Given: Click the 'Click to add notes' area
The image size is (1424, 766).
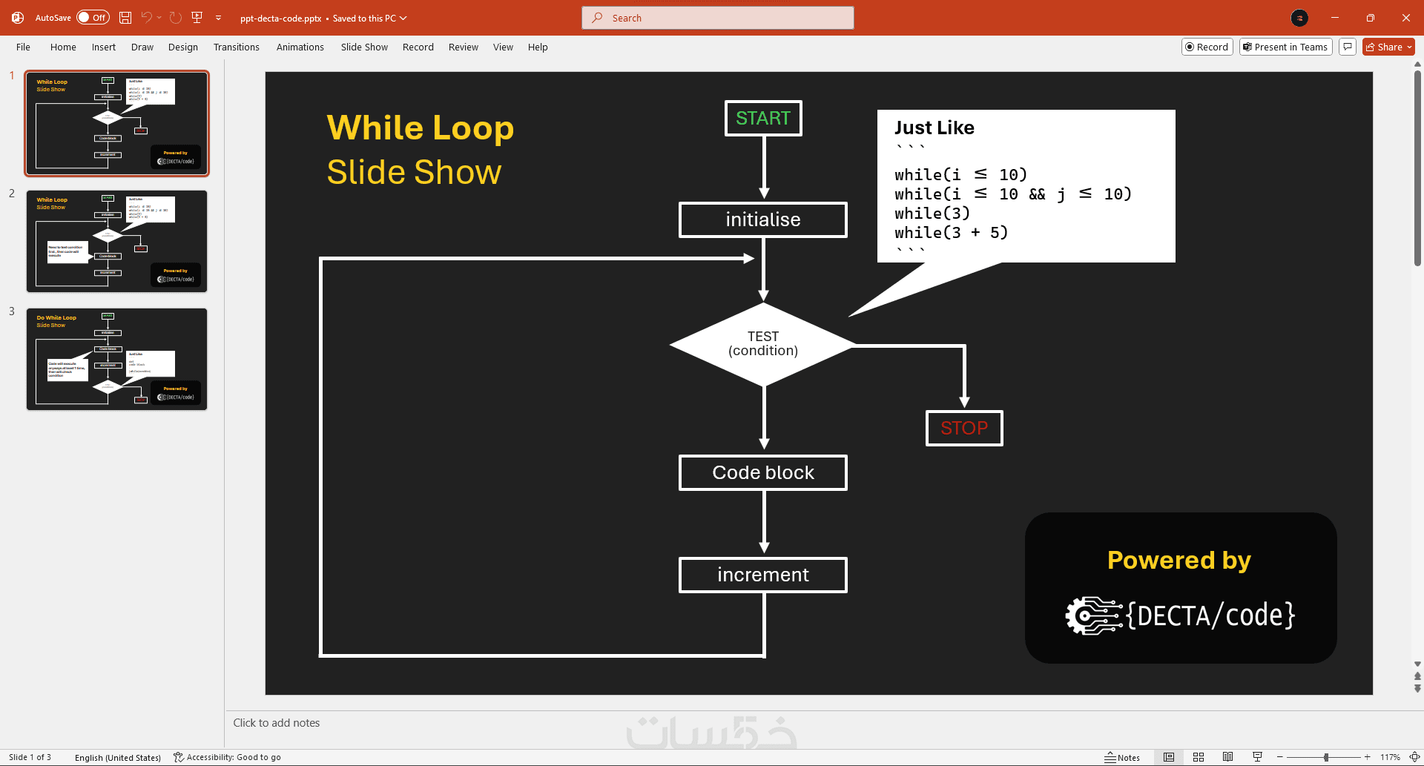Looking at the screenshot, I should 277,723.
